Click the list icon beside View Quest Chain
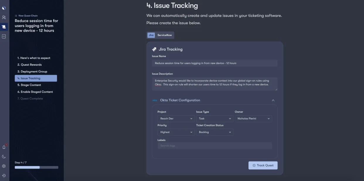 tap(16, 16)
